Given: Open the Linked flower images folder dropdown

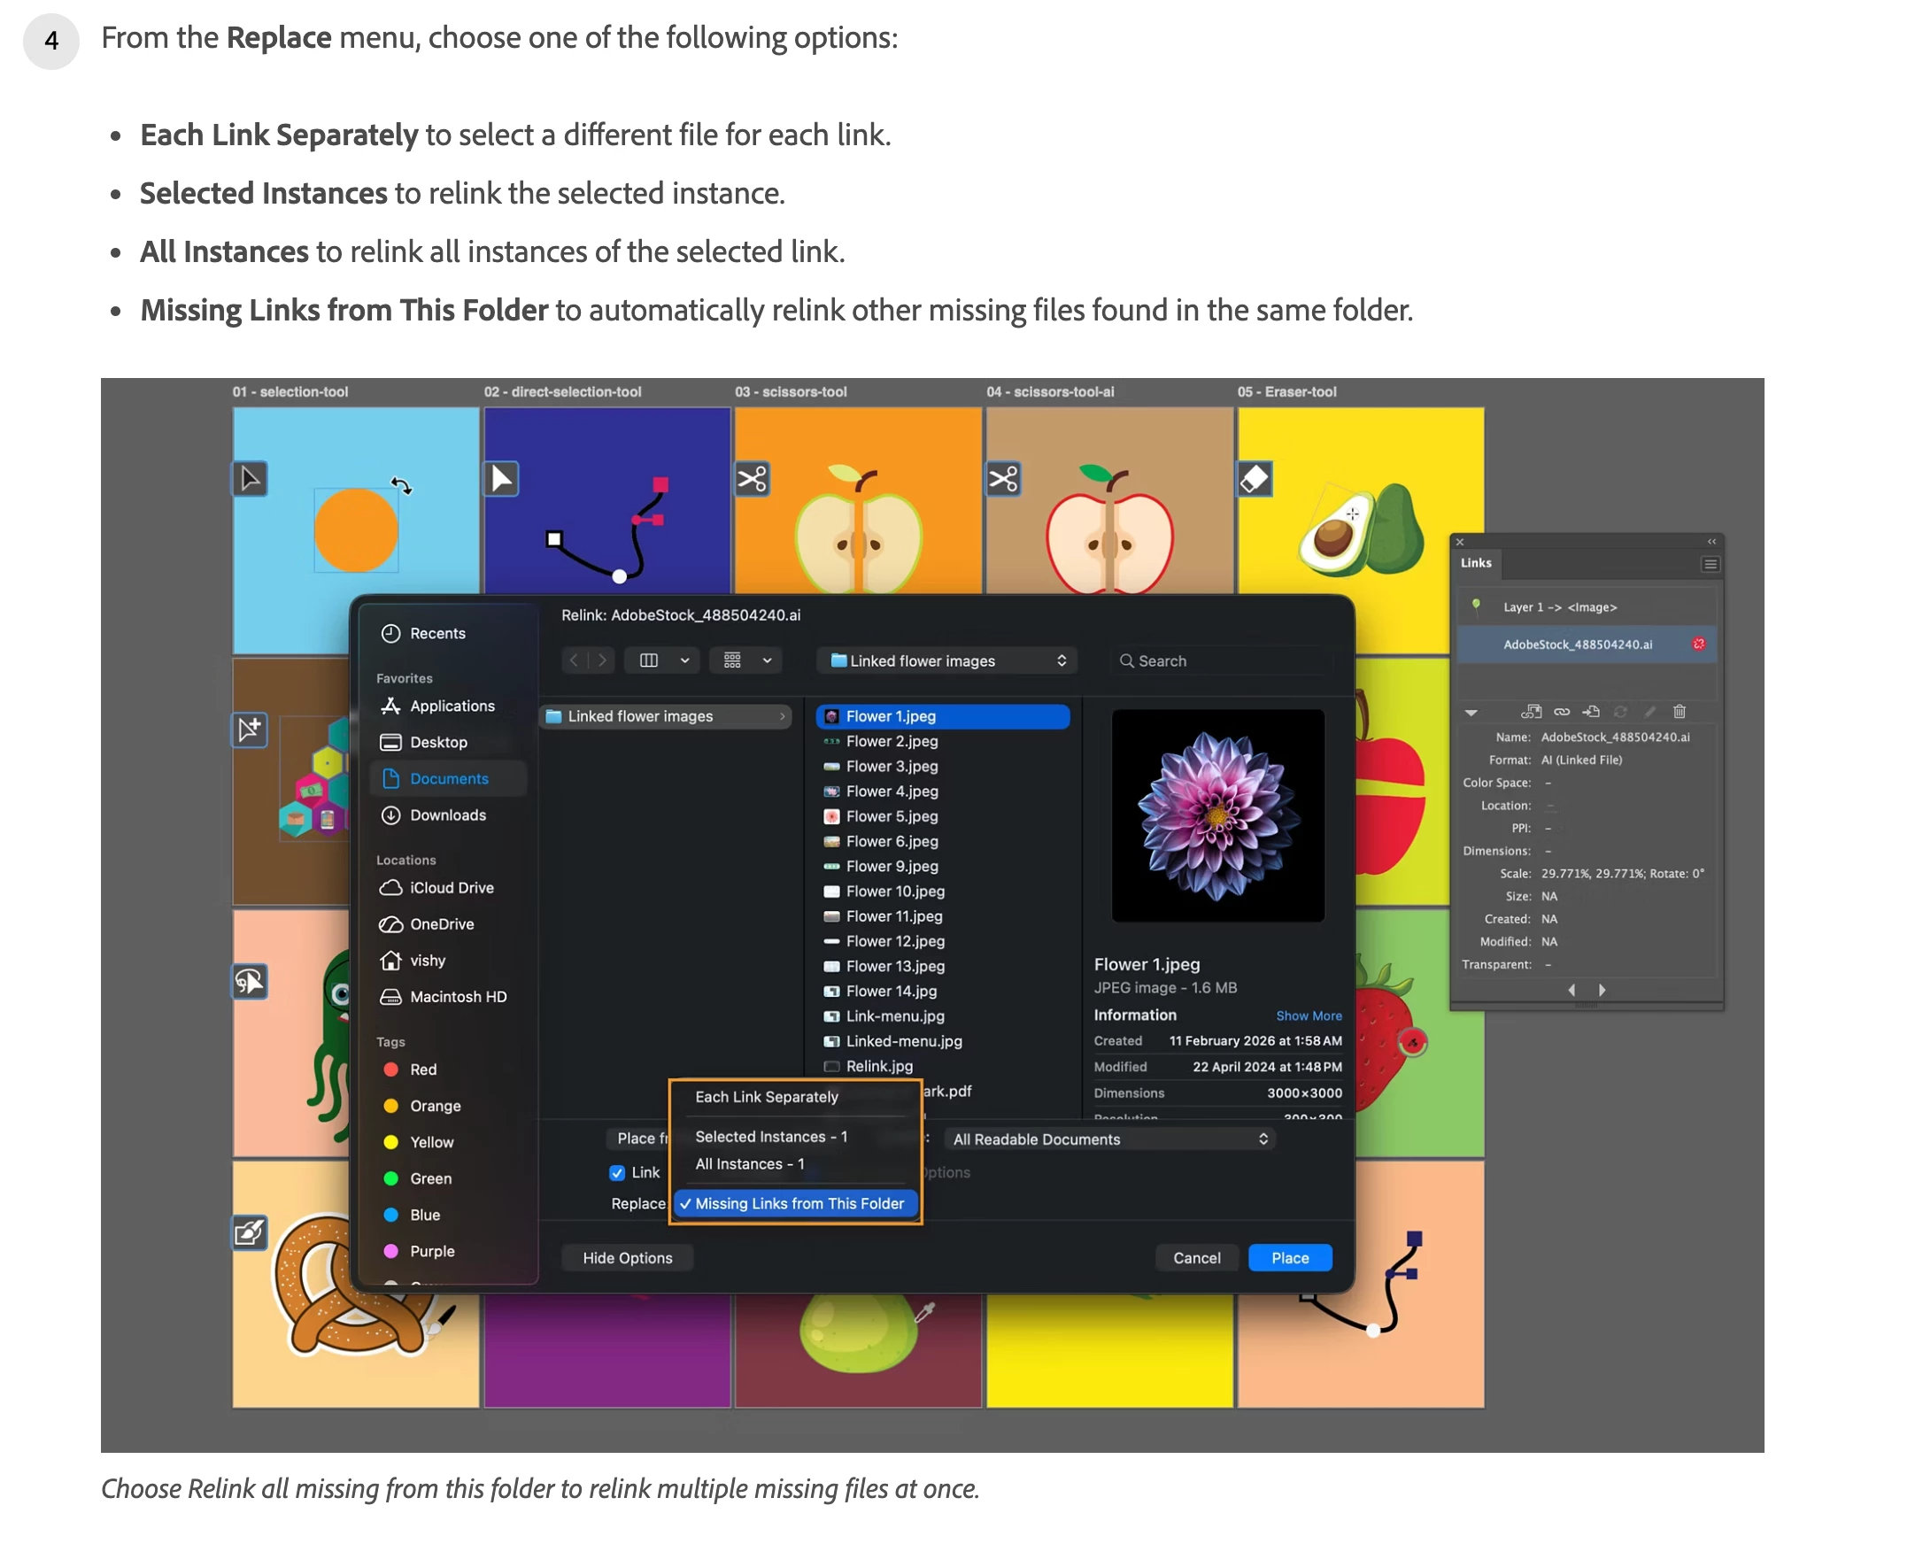Looking at the screenshot, I should [x=946, y=661].
